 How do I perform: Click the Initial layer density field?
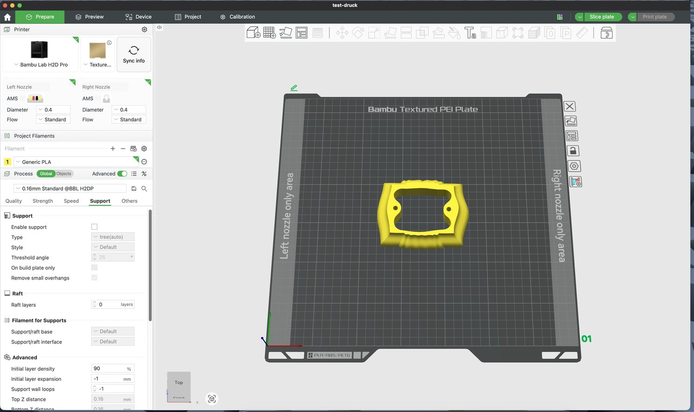113,368
